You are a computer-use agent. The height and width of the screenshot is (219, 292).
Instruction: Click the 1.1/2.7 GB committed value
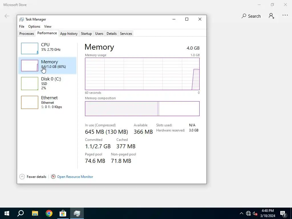click(98, 146)
